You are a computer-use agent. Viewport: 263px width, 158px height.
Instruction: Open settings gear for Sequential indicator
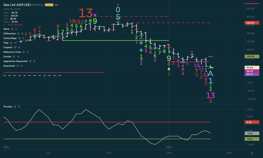click(x=18, y=66)
